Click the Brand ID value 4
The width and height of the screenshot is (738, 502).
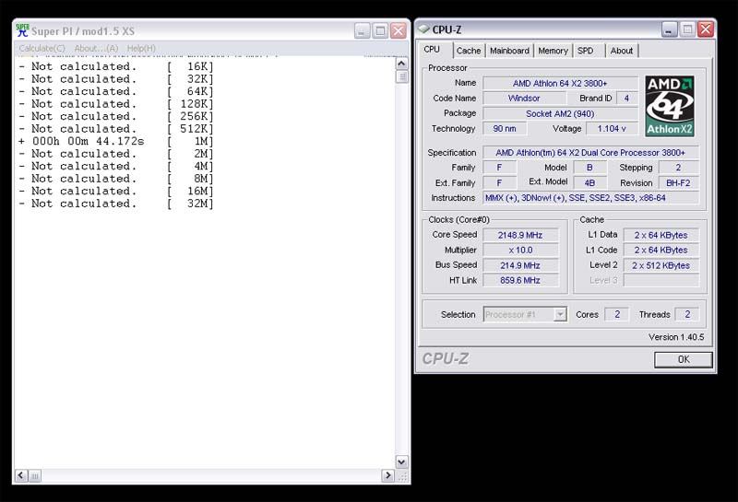[626, 99]
